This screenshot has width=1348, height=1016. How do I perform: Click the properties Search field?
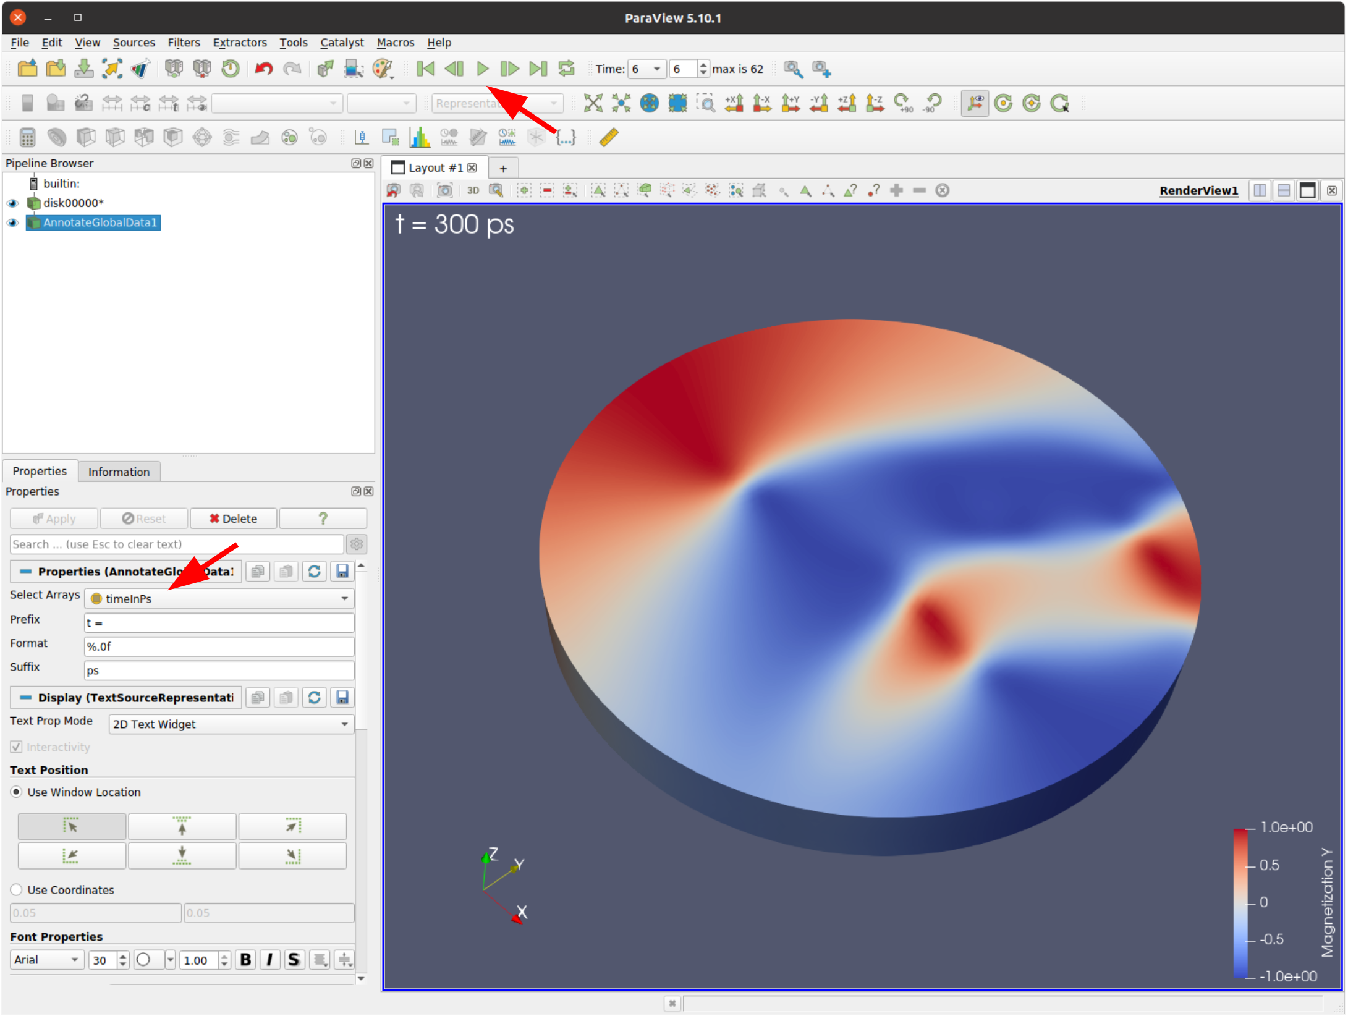coord(177,545)
